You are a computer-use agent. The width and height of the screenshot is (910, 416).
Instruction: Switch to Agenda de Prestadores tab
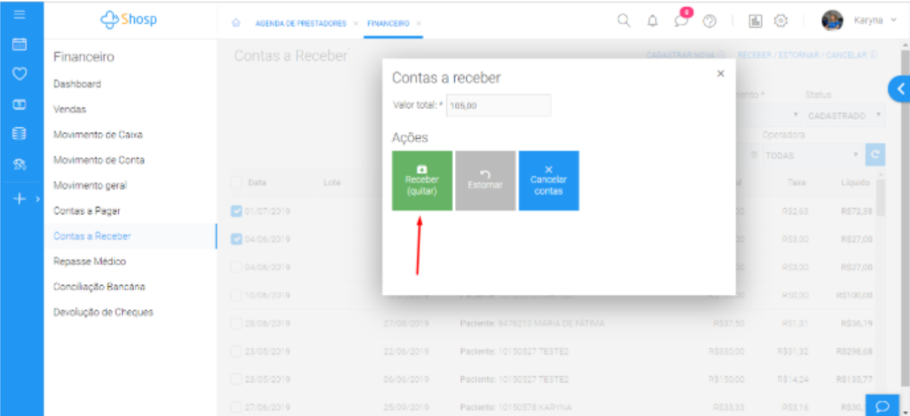click(x=300, y=24)
